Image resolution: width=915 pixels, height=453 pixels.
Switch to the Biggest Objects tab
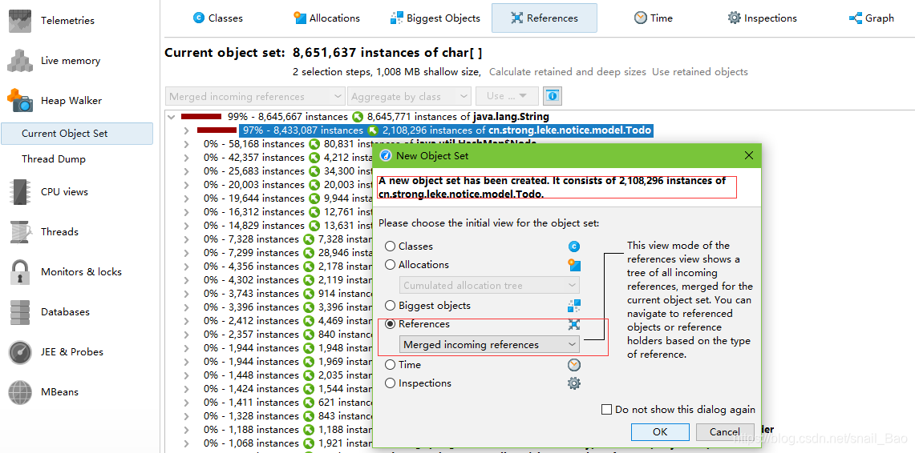(435, 18)
